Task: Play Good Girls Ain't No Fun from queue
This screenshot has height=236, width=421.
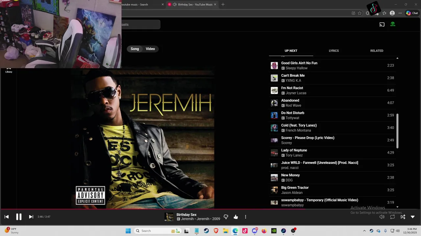Action: click(x=333, y=66)
